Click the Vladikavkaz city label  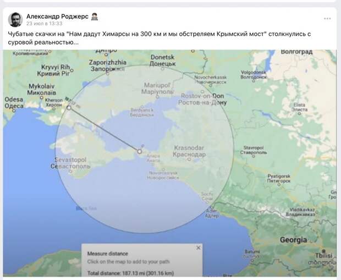[300, 212]
